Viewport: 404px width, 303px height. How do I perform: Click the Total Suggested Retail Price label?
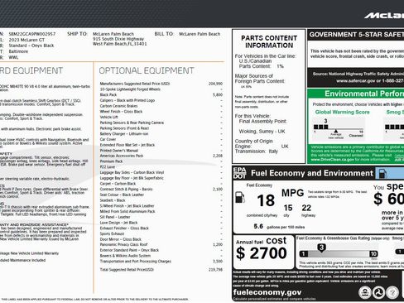[x=127, y=270]
